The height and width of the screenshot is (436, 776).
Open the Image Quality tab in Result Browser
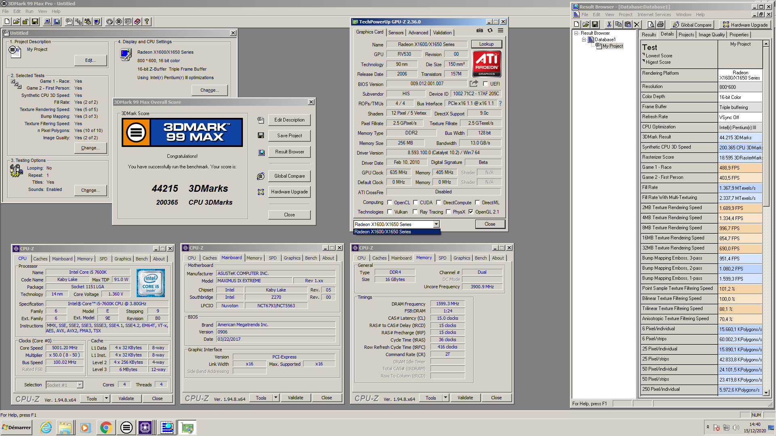[711, 35]
